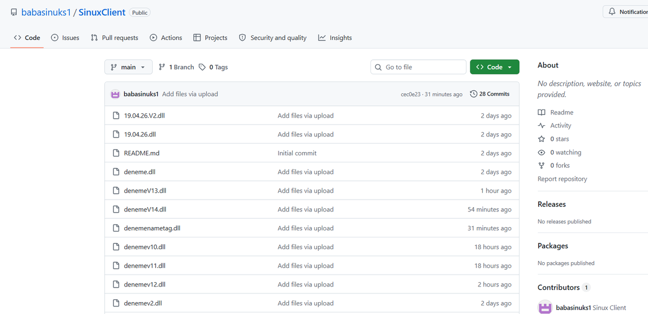The height and width of the screenshot is (314, 648).
Task: Open the latest commit message in header
Action: click(x=190, y=94)
